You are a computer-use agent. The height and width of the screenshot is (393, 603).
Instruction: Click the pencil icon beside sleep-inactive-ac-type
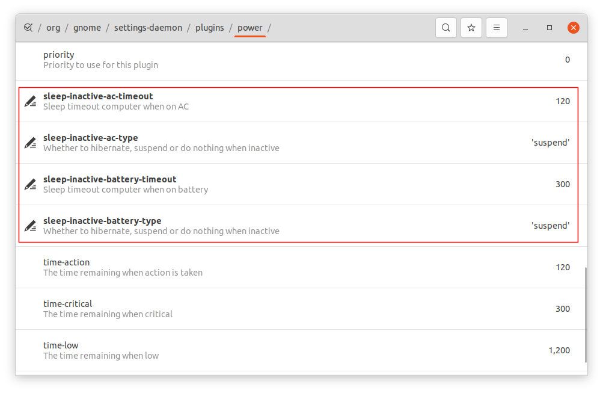point(31,143)
